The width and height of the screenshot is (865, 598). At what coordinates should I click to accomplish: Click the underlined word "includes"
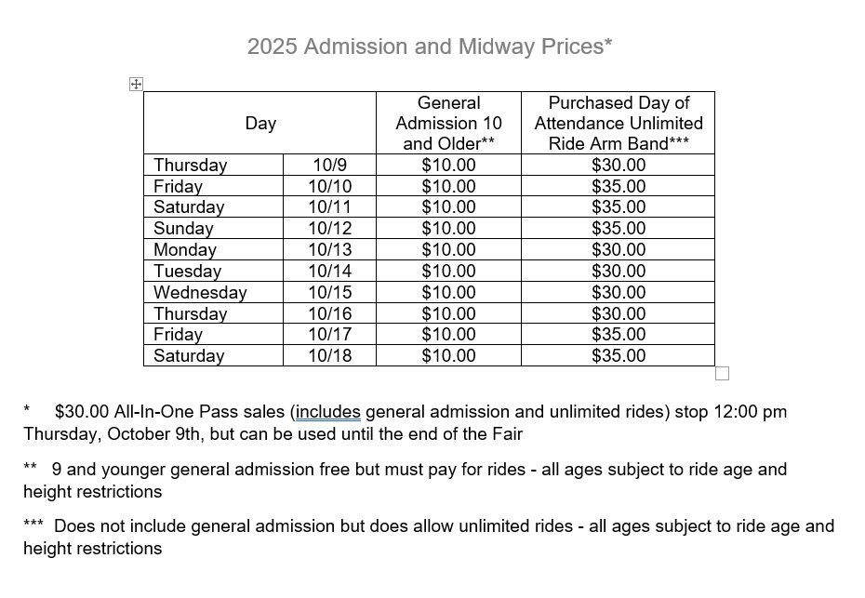(x=327, y=412)
